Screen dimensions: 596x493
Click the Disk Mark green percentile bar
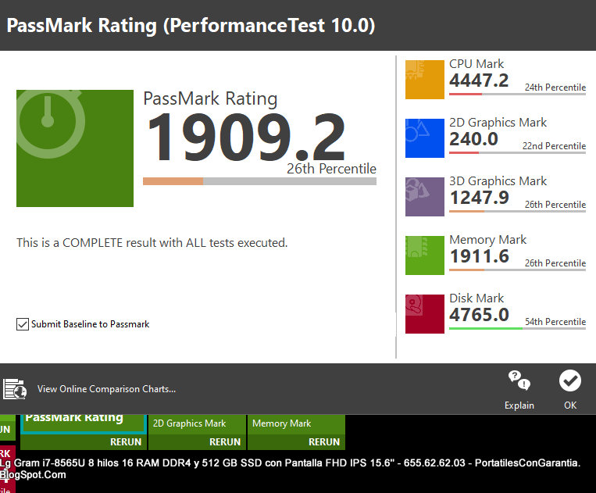pyautogui.click(x=517, y=328)
